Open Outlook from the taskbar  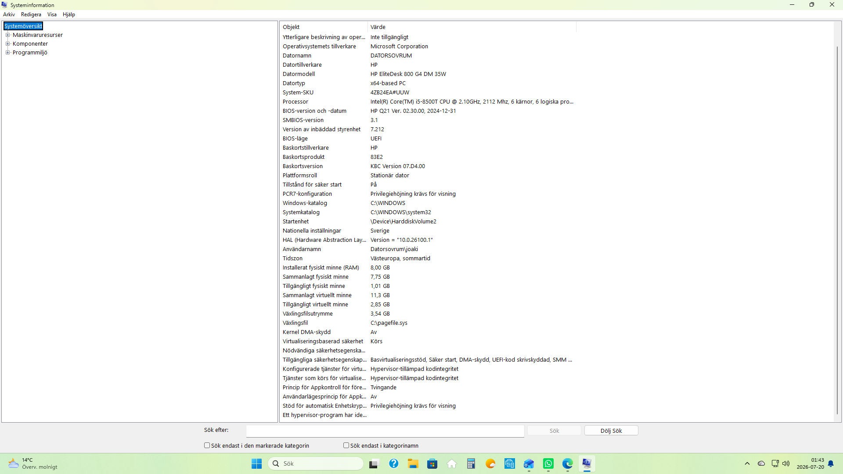[x=529, y=463]
